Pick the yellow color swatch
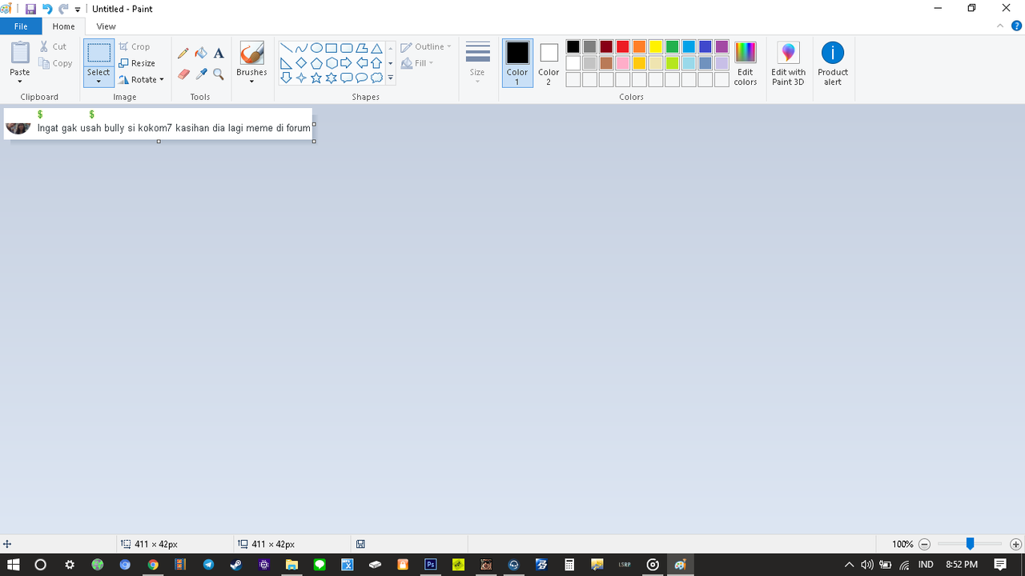 655,46
